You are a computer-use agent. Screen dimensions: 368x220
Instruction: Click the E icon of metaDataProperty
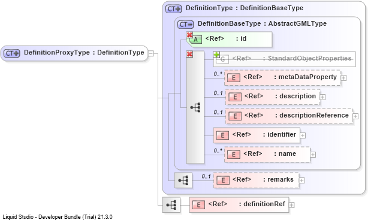coord(234,78)
